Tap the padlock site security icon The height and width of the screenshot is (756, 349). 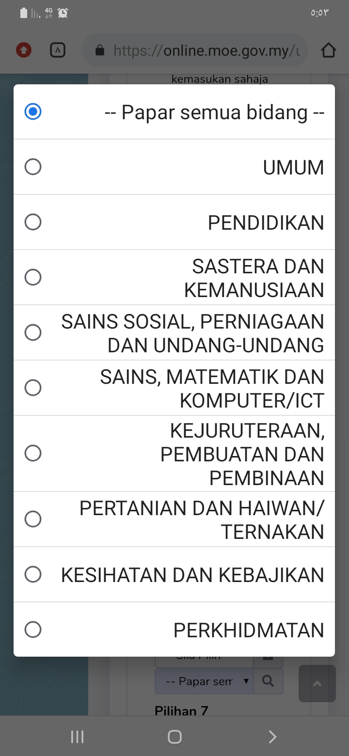pos(100,50)
